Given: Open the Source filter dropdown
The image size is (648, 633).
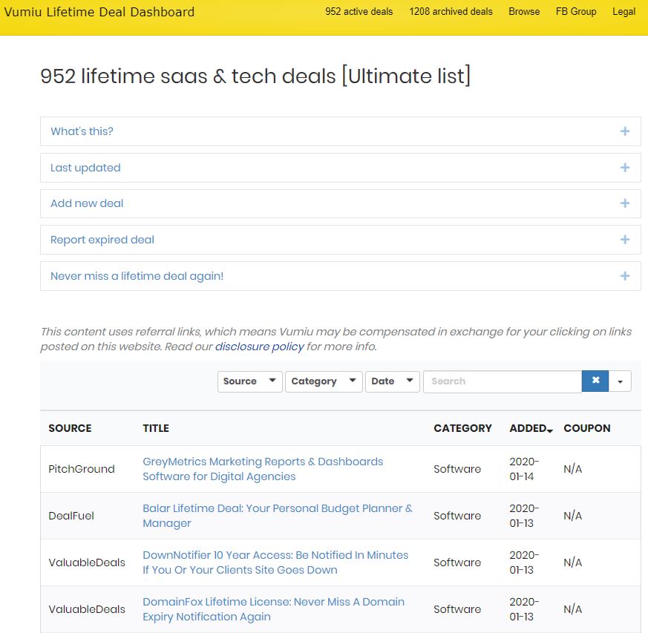Looking at the screenshot, I should tap(249, 381).
